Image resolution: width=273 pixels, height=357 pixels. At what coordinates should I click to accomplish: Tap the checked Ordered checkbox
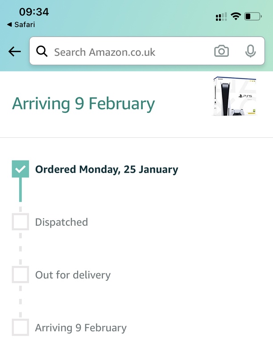click(20, 169)
